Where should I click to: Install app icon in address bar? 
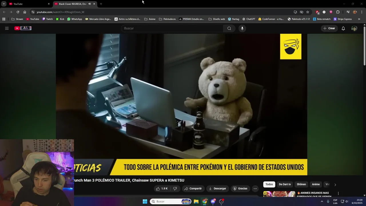[295, 12]
